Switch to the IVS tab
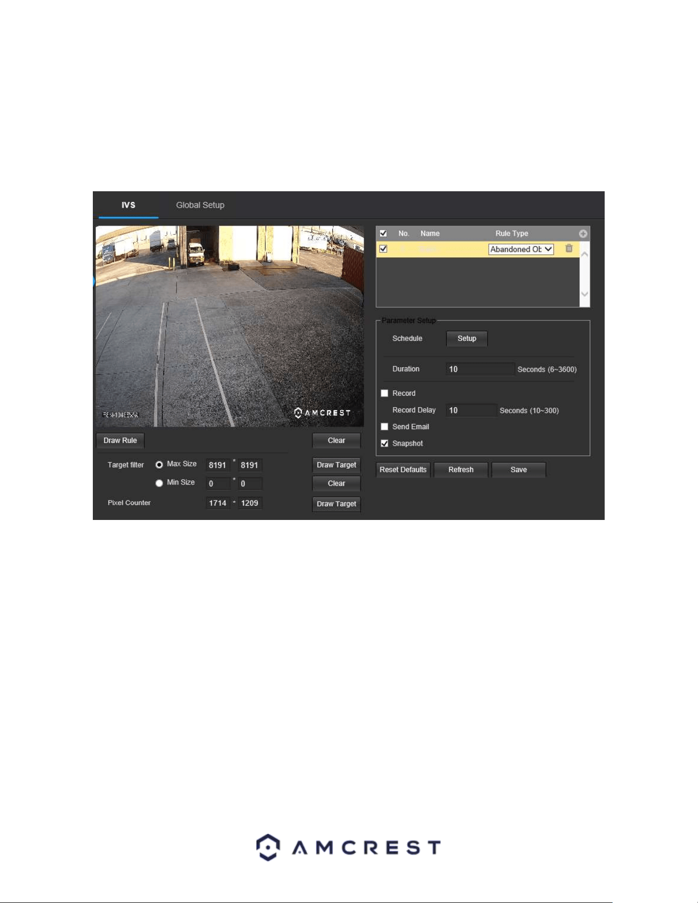Screen dimensions: 698x903 tap(128, 205)
